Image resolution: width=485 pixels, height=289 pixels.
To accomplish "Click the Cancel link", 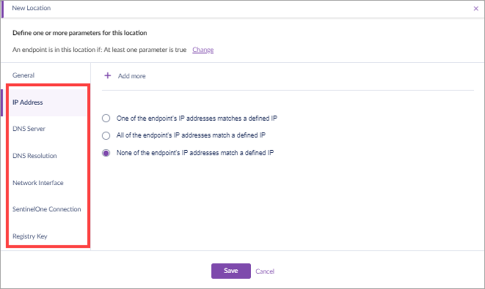I will tap(265, 271).
